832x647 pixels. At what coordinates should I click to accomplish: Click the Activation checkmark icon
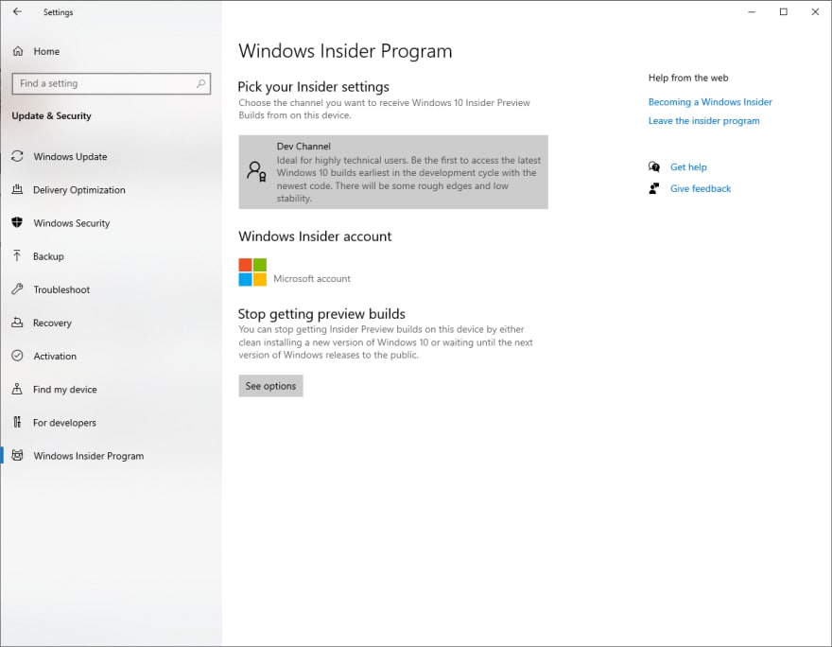[17, 356]
